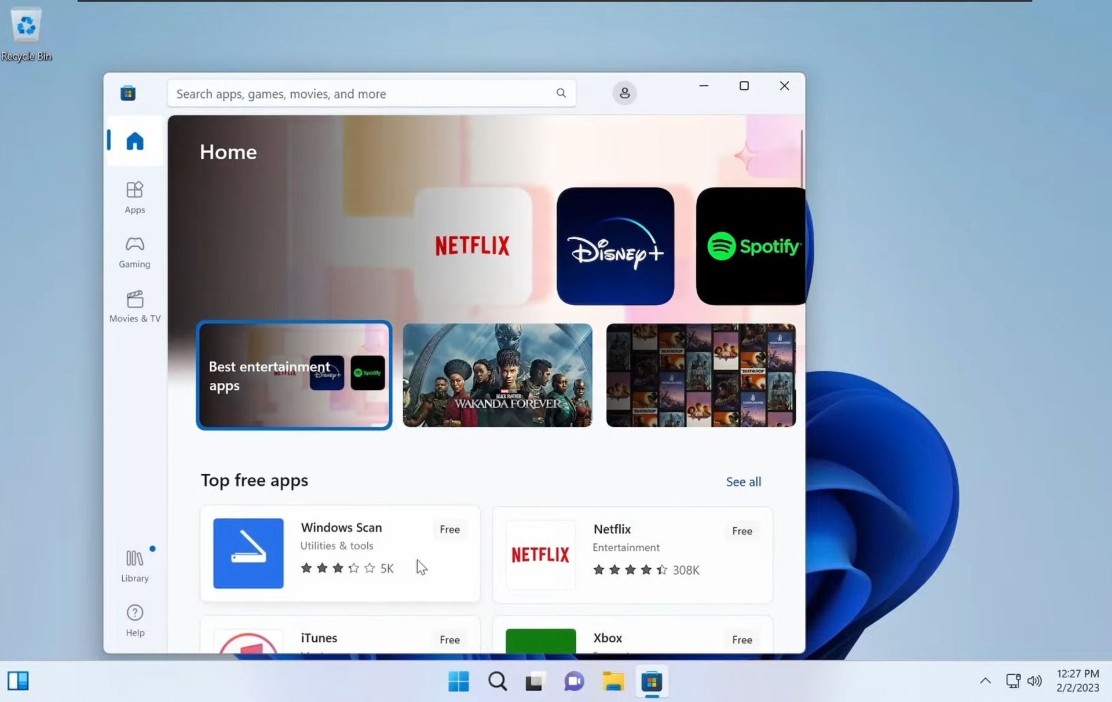The width and height of the screenshot is (1112, 702).
Task: Click the volume speaker icon
Action: coord(1034,681)
